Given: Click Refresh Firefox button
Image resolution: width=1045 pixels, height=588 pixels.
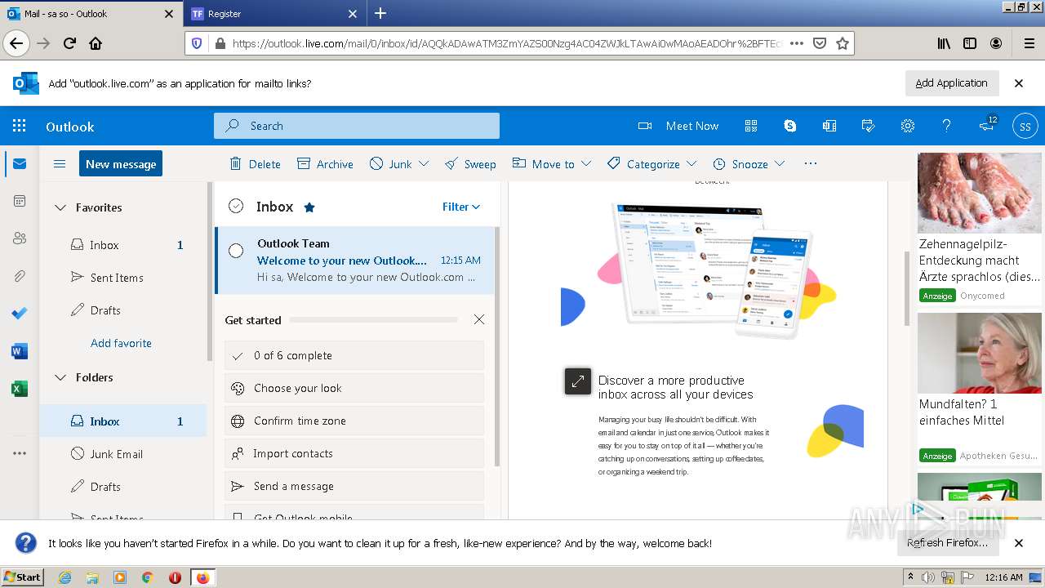Looking at the screenshot, I should (947, 542).
